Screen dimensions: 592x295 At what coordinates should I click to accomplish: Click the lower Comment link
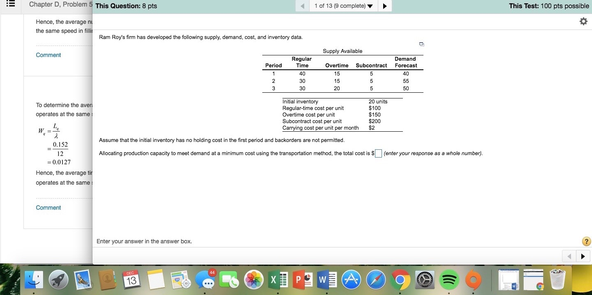(x=48, y=207)
